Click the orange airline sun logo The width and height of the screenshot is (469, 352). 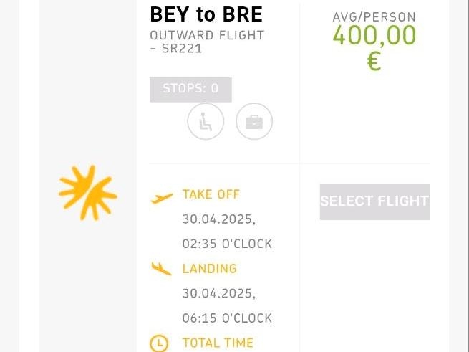click(87, 193)
